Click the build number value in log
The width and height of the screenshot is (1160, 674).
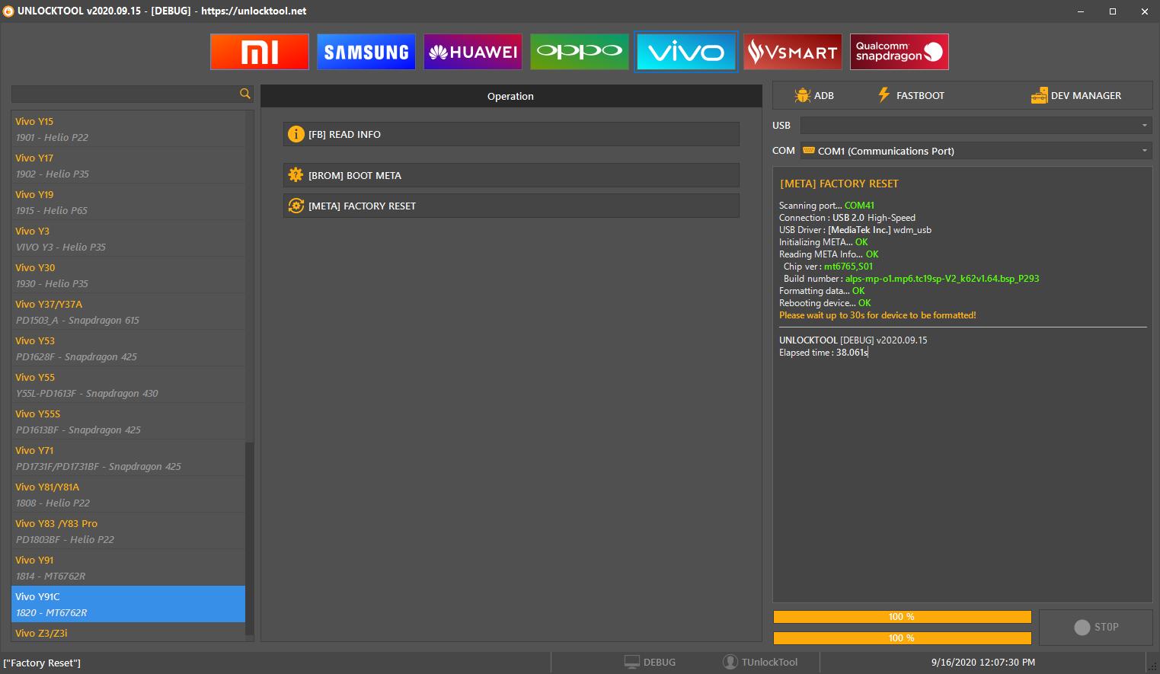(x=942, y=279)
